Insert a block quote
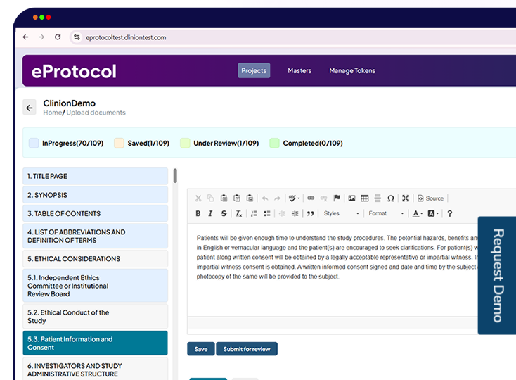This screenshot has height=380, width=516. click(310, 213)
